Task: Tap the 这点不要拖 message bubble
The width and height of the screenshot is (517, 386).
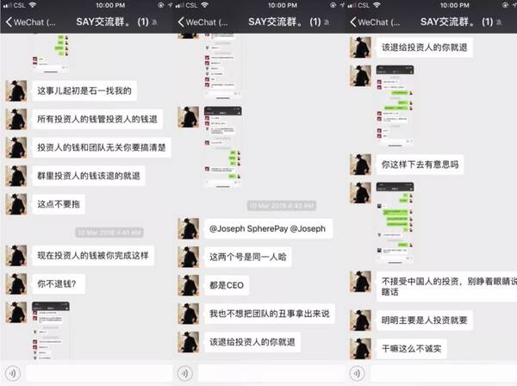Action: [x=59, y=204]
